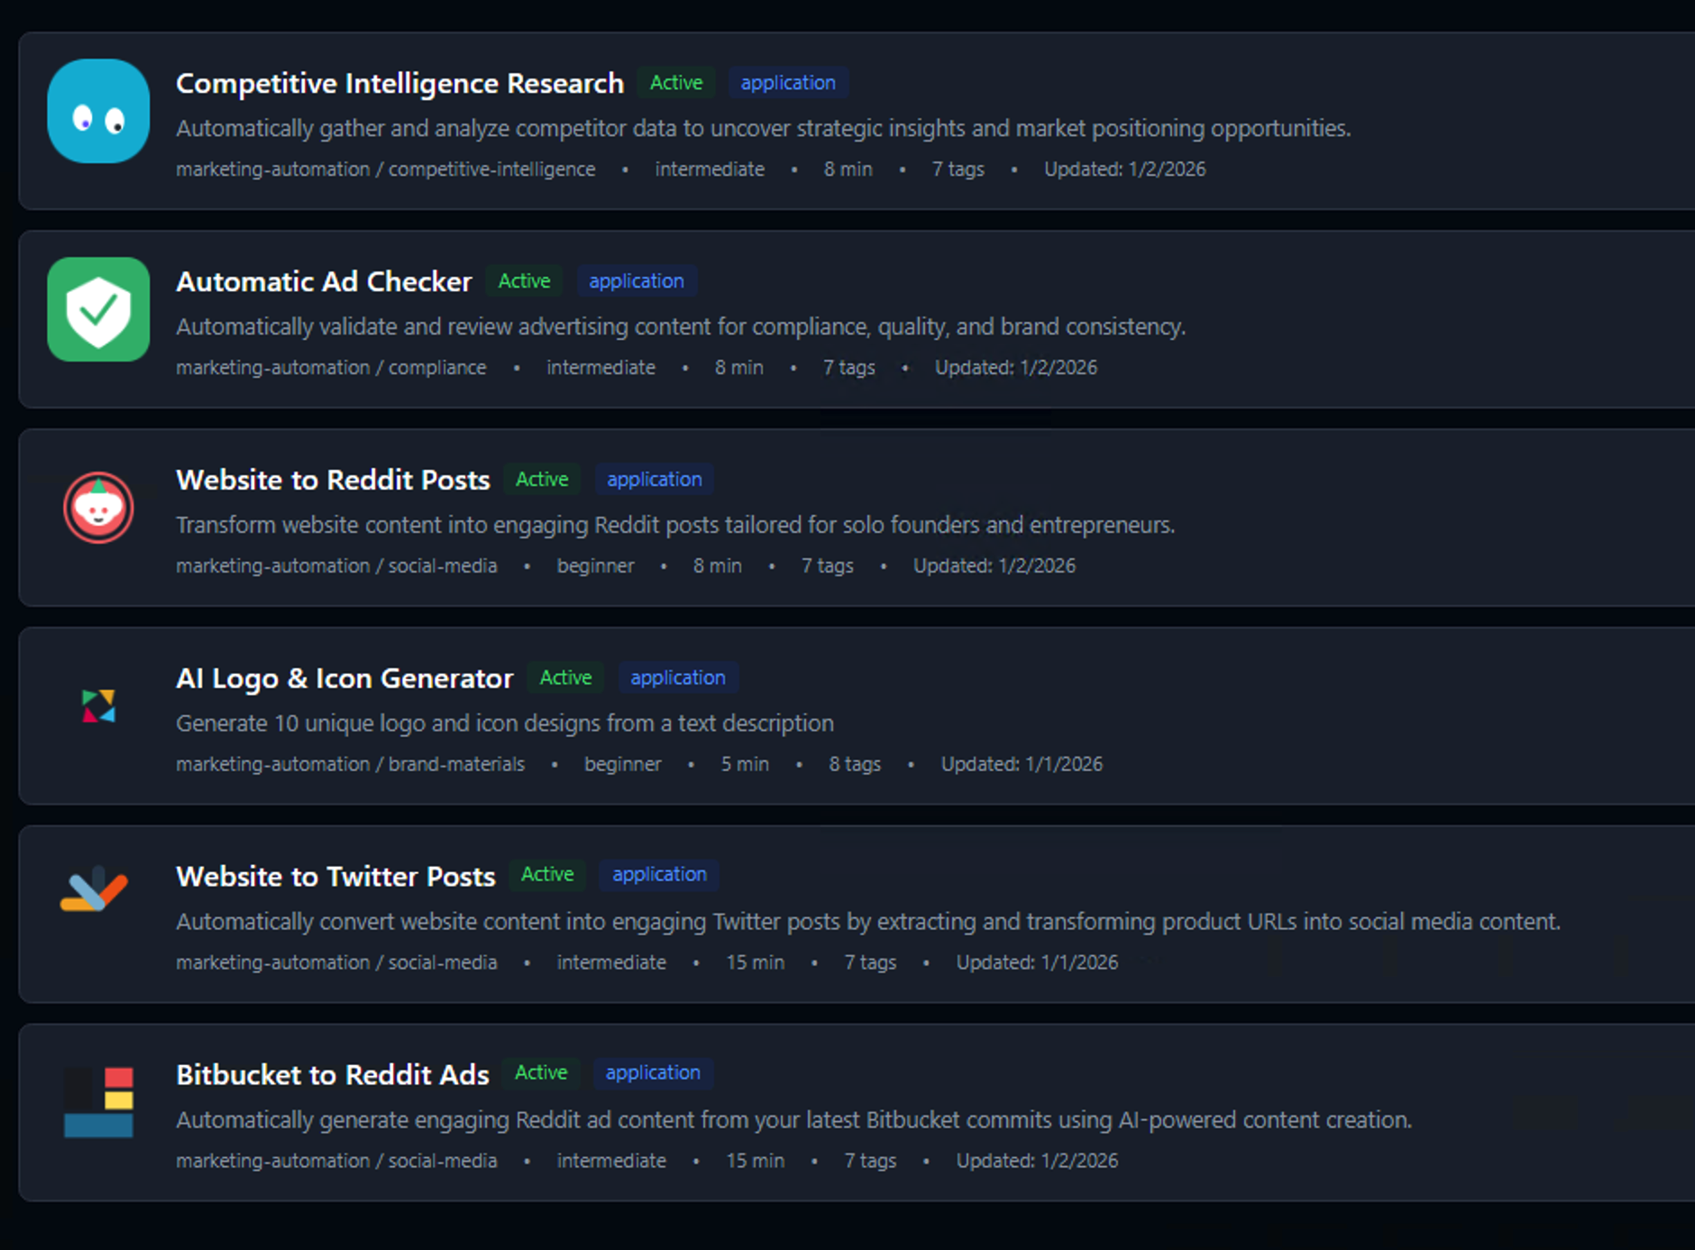Image resolution: width=1695 pixels, height=1250 pixels.
Task: Click the Active badge on Bitbucket to Reddit Ads
Action: 541,1073
